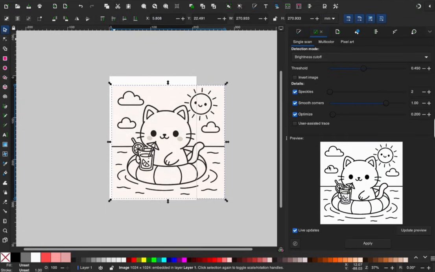Screen dimensions: 435x272
Task: Open the mm units dropdown
Action: point(330,18)
